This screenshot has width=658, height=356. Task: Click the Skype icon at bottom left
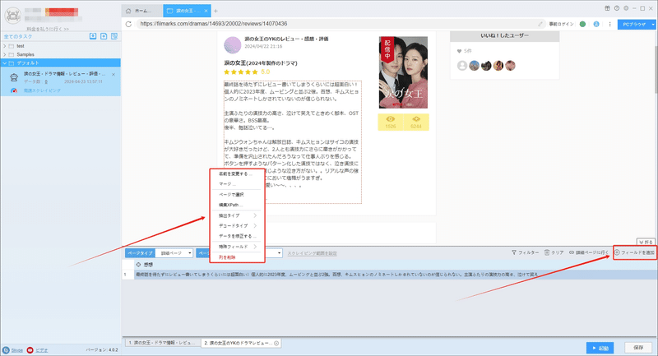click(6, 349)
